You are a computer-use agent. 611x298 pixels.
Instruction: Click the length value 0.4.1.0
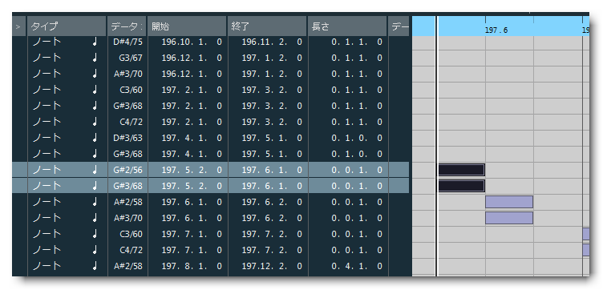coord(357,266)
